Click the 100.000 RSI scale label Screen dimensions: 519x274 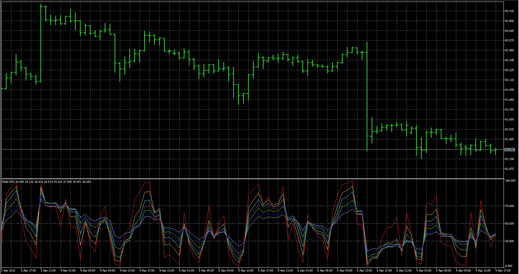(510, 181)
